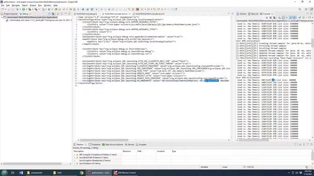Viewport: 314px width, 176px height.
Task: Maximize the Console view panel
Action: pyautogui.click(x=312, y=14)
